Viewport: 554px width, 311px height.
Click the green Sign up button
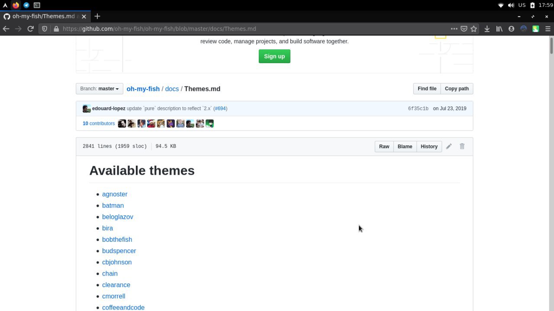(x=274, y=56)
